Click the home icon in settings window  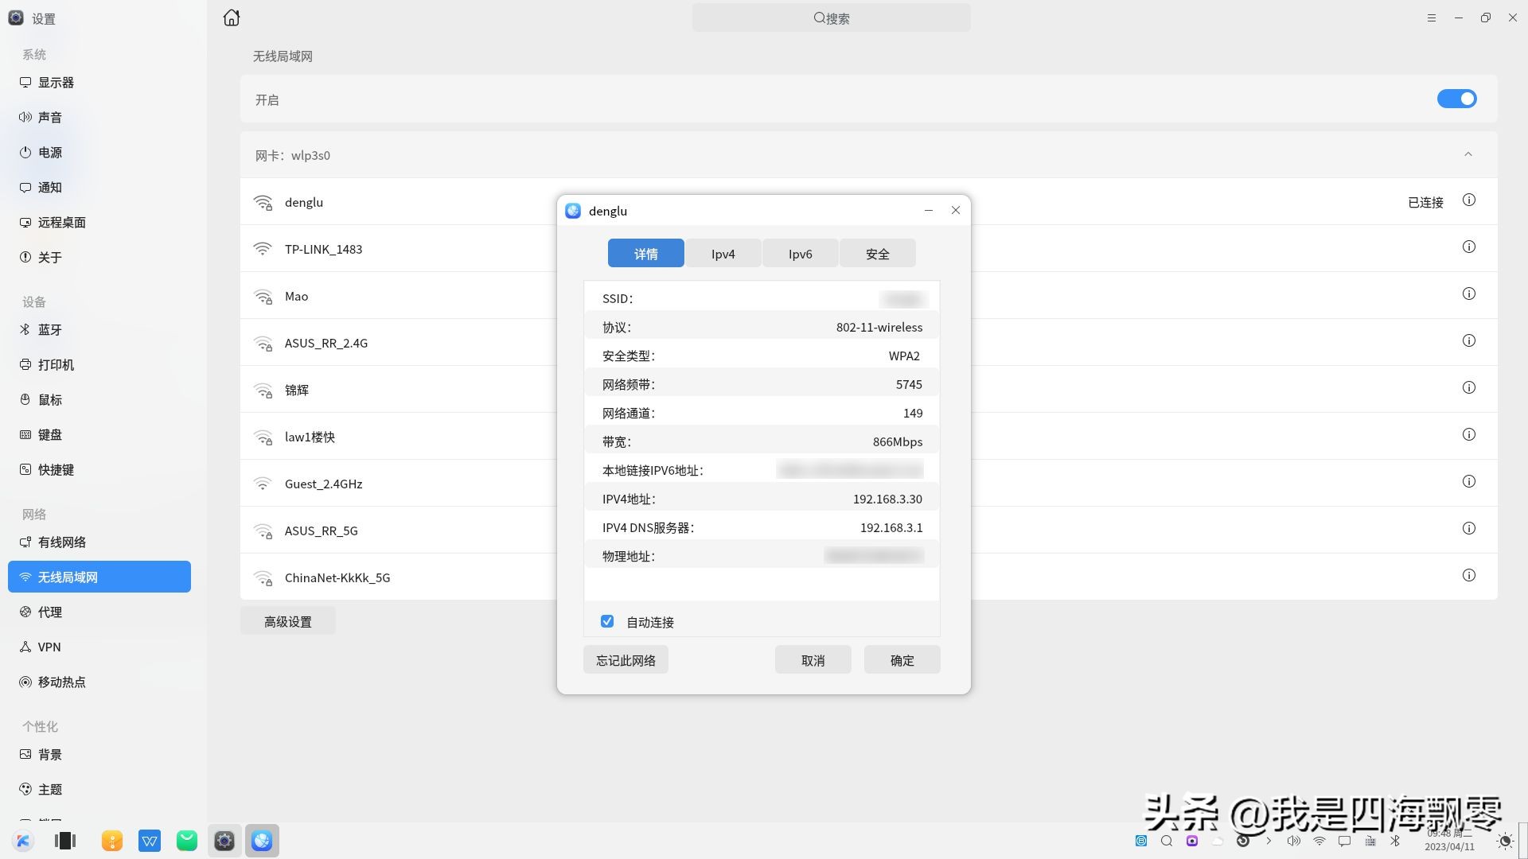231,17
